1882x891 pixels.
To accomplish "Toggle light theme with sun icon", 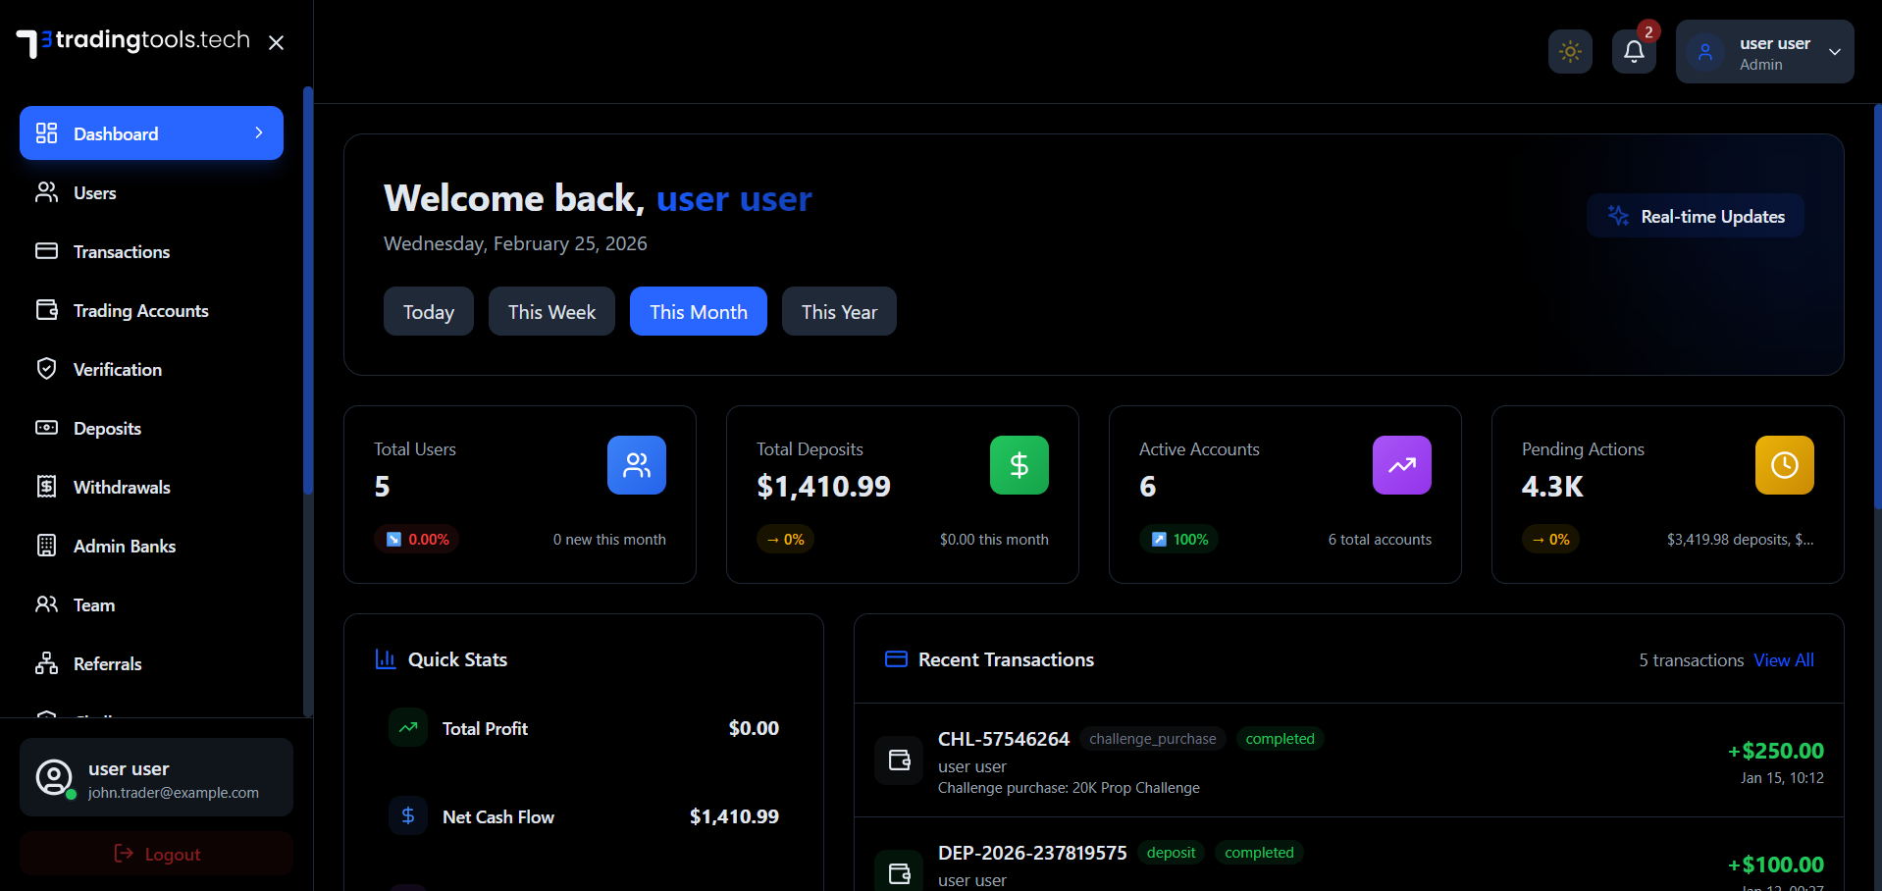I will (1570, 51).
